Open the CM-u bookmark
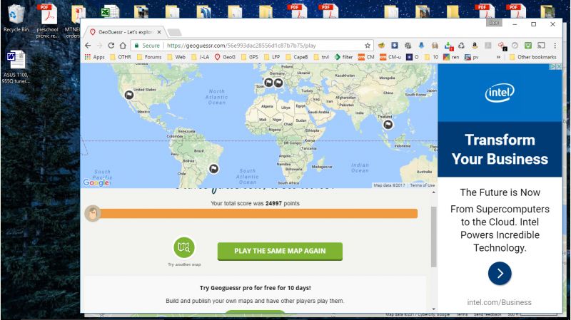 [390, 57]
